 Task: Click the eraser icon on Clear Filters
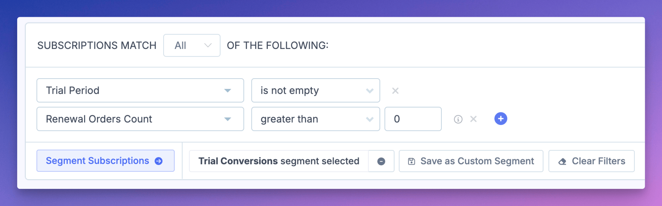point(562,161)
